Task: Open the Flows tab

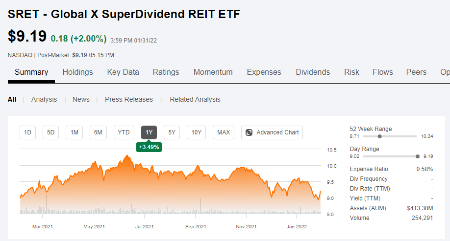Action: pos(382,72)
